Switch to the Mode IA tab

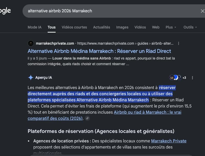tap(35, 27)
